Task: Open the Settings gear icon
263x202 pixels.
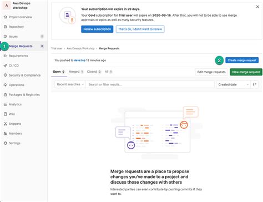Action: point(6,143)
